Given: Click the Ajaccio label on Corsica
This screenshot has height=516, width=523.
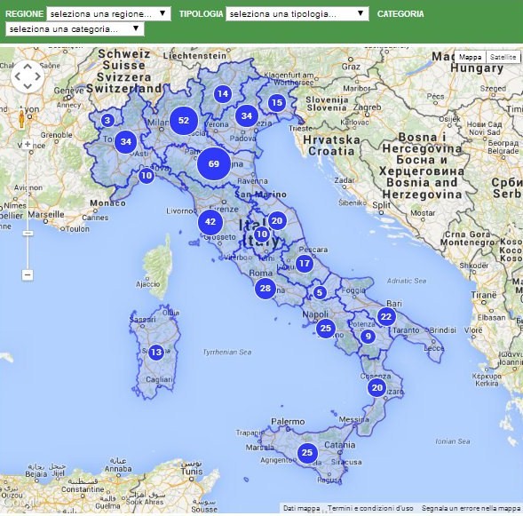Looking at the screenshot, I should [x=147, y=284].
